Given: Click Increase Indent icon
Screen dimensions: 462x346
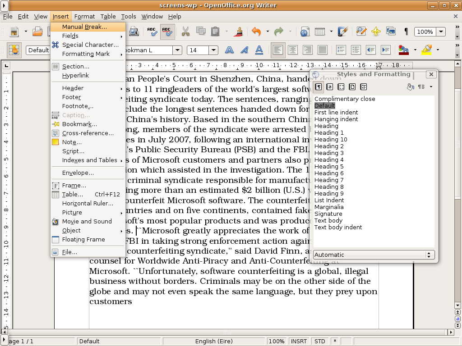Looking at the screenshot, I should coord(385,50).
